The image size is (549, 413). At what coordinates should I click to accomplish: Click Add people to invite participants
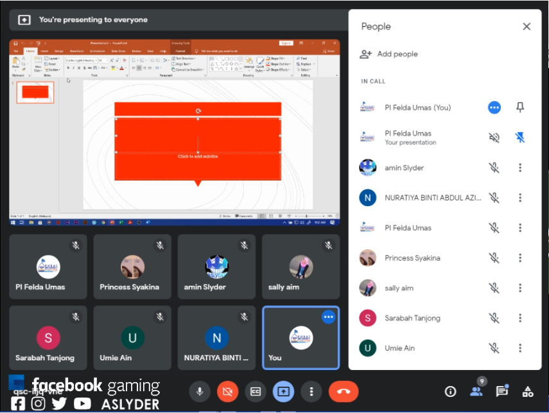point(389,54)
